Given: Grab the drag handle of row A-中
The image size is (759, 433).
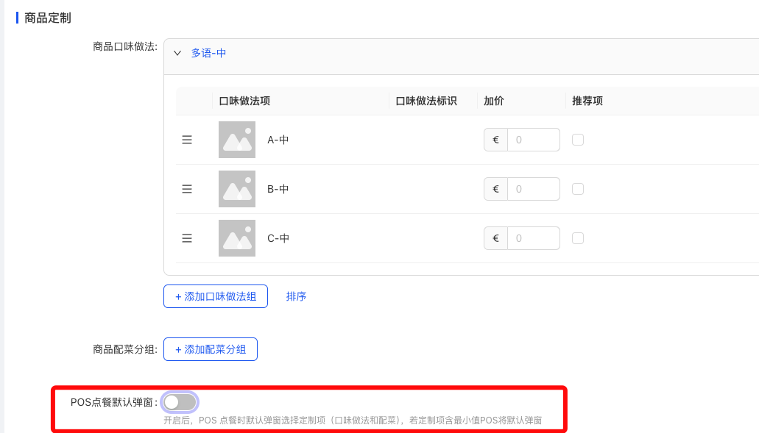Looking at the screenshot, I should 187,140.
